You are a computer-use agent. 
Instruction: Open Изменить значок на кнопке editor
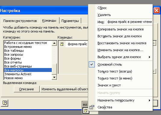click(x=120, y=50)
